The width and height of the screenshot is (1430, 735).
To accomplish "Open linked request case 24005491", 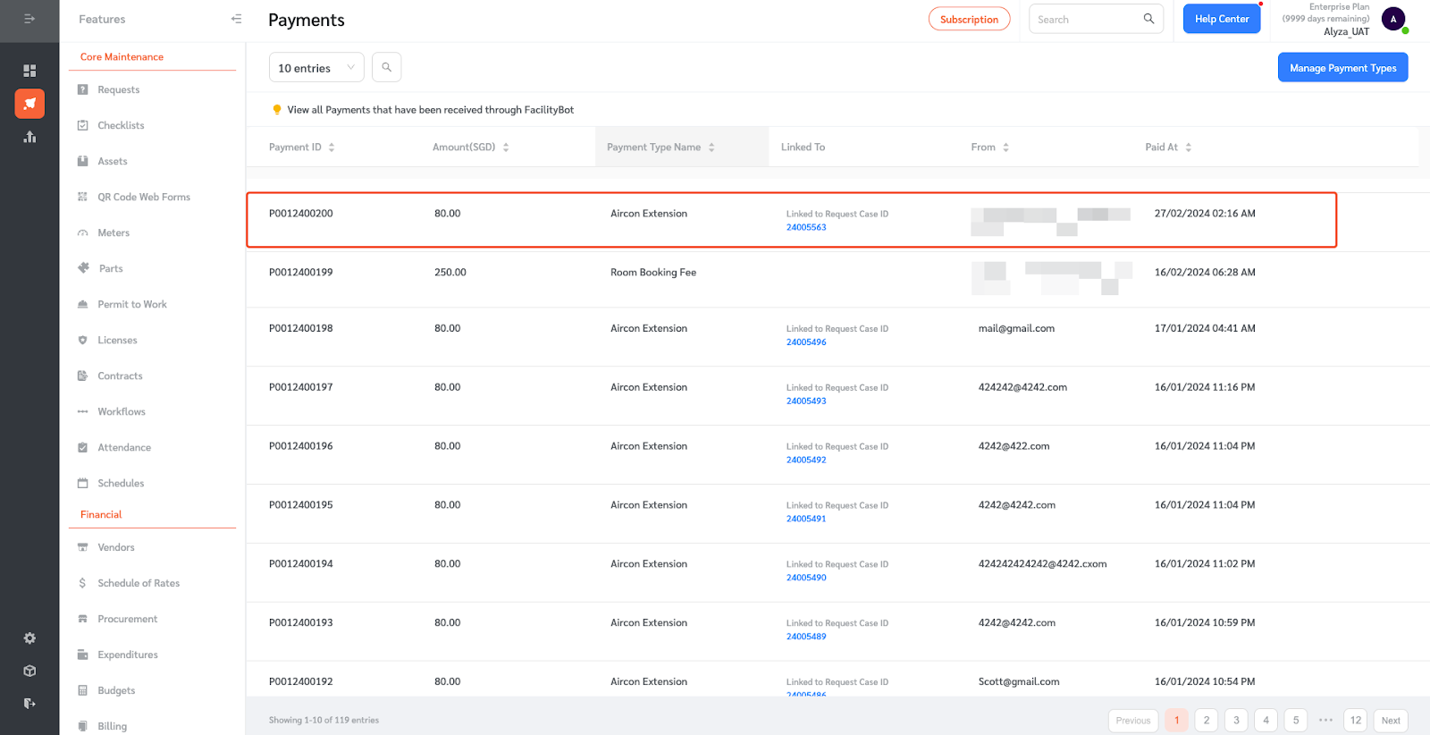I will (x=806, y=519).
